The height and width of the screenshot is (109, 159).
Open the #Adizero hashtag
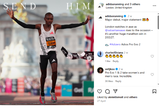115,44
